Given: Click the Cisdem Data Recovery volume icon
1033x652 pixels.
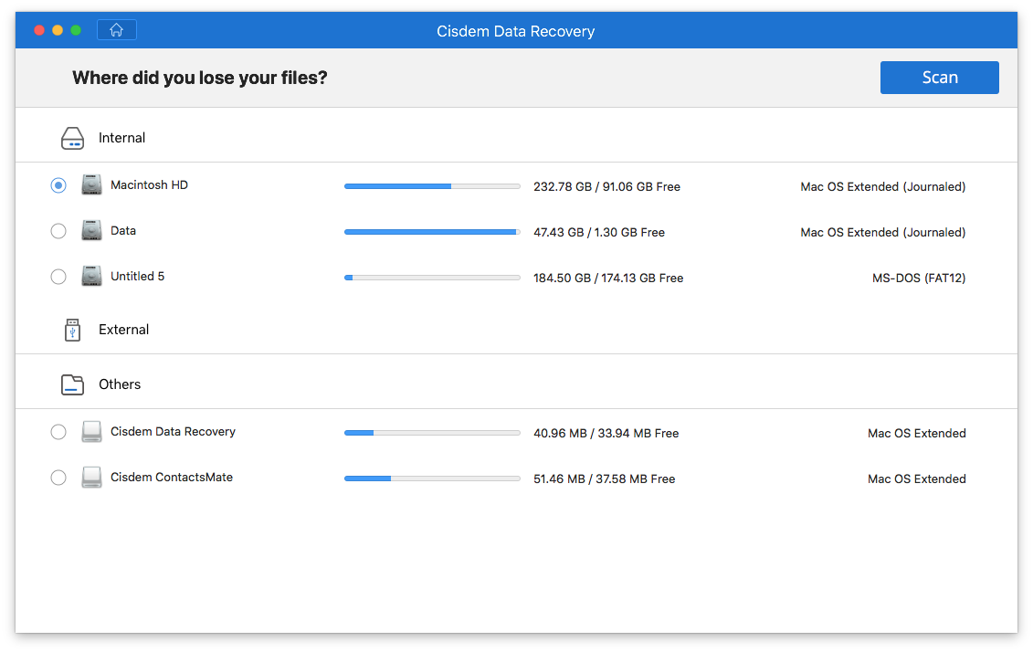Looking at the screenshot, I should [x=91, y=432].
